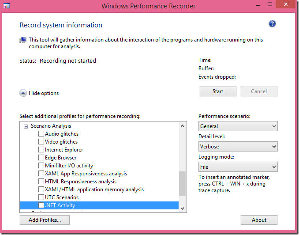Select the XAML App Responsiveness analysis label
This screenshot has height=235, width=299.
pyautogui.click(x=86, y=174)
